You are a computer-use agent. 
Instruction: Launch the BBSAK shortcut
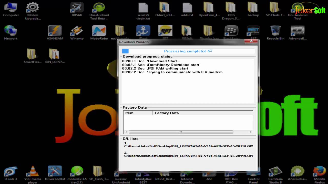pos(77,10)
